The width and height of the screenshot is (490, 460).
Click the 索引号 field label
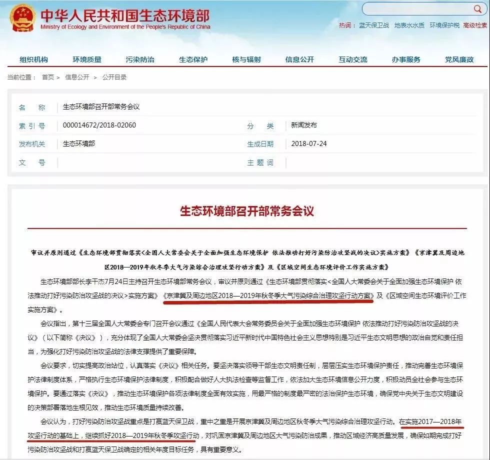pos(32,125)
